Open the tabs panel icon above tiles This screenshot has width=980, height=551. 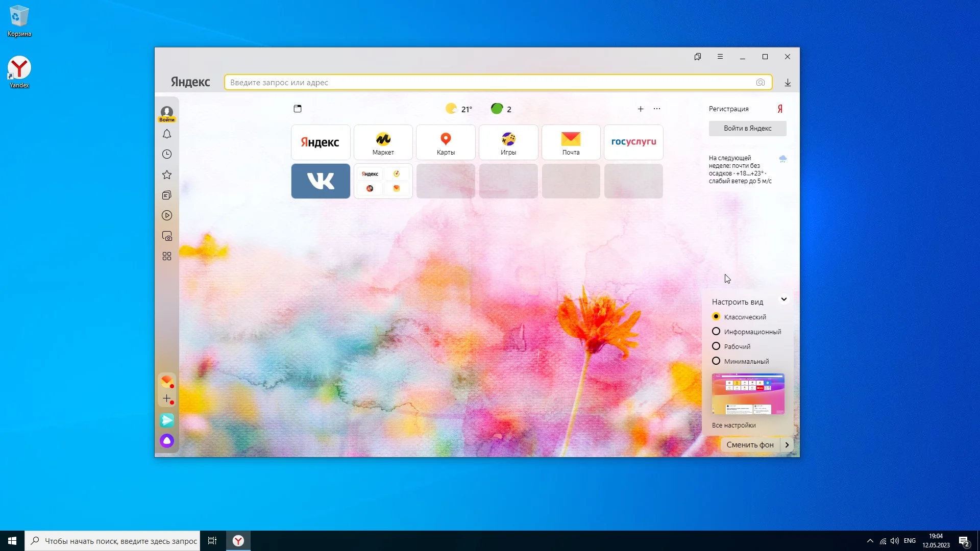pos(298,109)
